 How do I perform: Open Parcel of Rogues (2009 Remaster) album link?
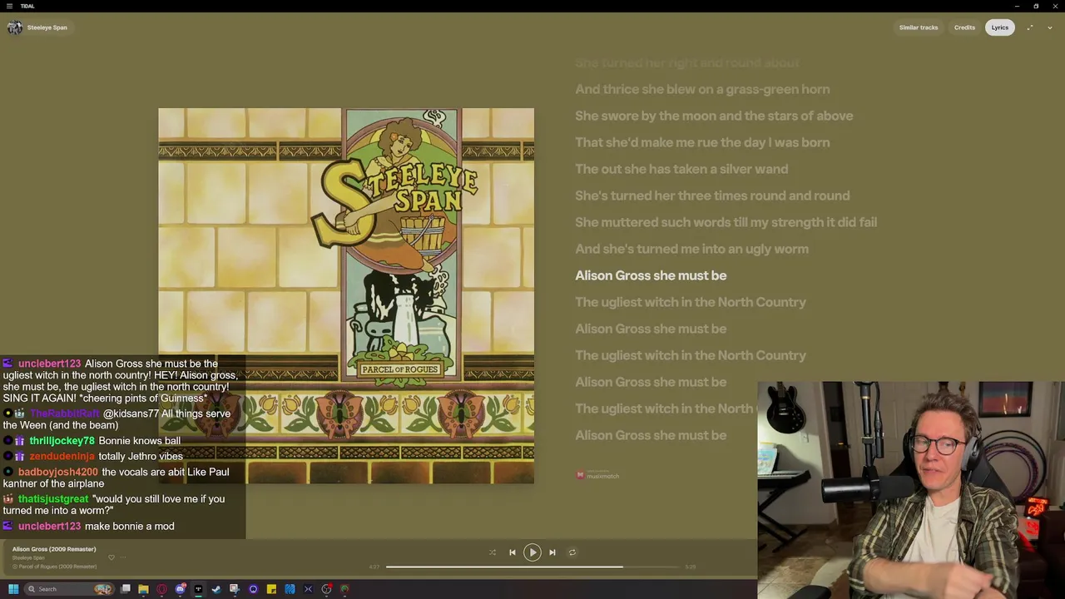point(57,567)
